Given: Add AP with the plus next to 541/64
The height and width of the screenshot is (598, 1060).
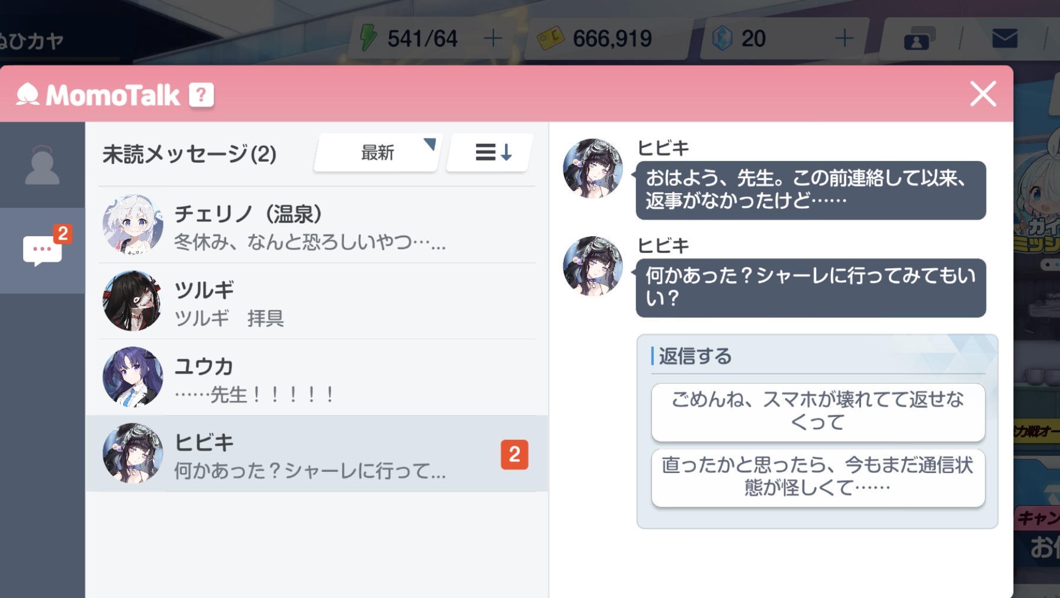Looking at the screenshot, I should click(493, 38).
